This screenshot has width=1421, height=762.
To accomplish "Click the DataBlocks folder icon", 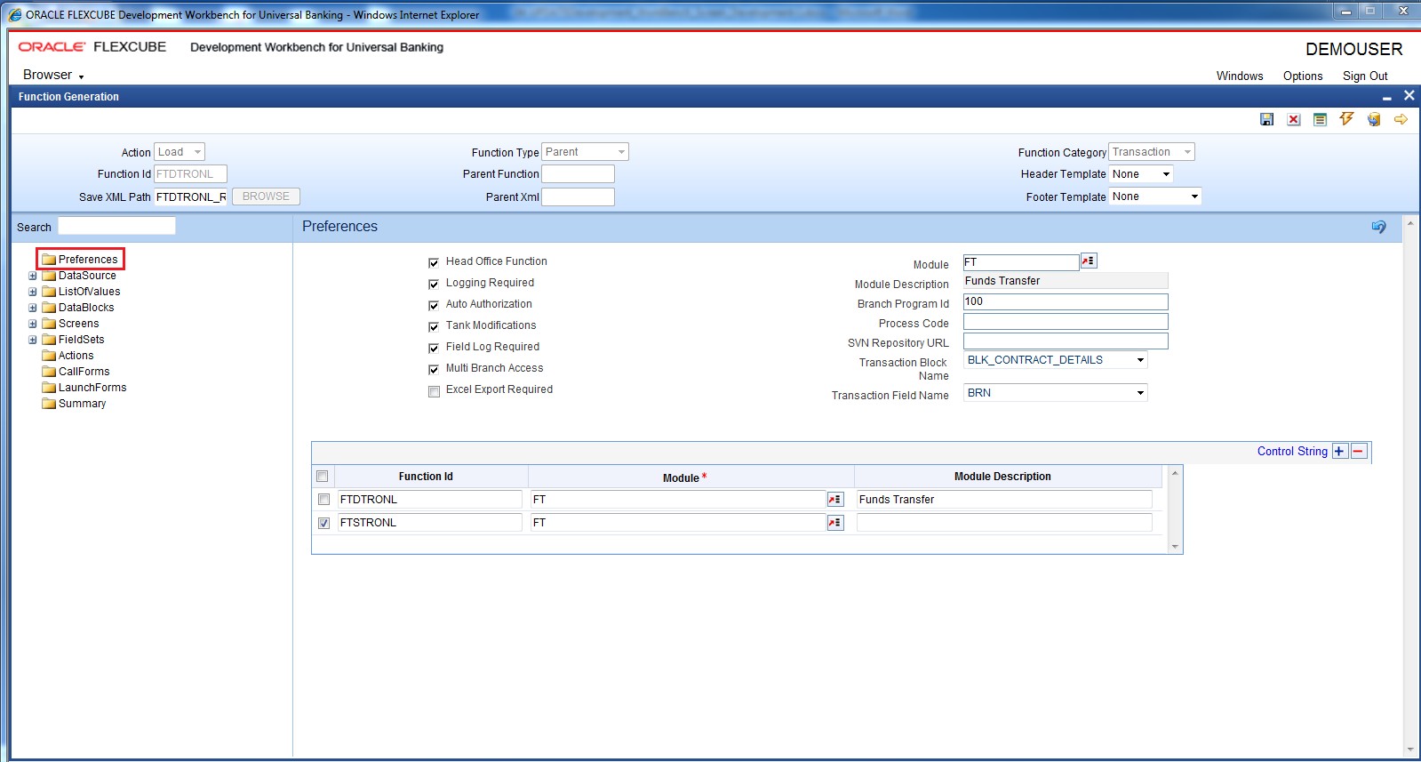I will [49, 308].
